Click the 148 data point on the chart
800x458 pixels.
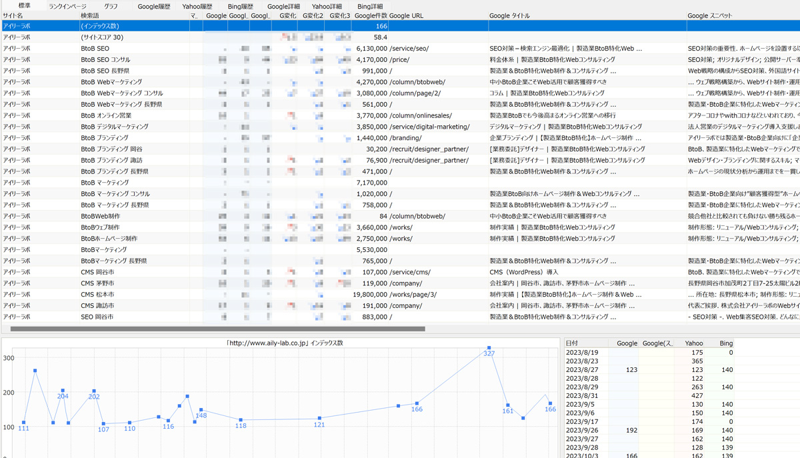[x=201, y=410]
